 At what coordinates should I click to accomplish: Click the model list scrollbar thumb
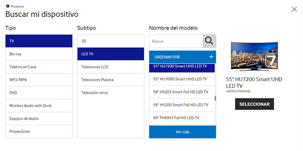pos(215,98)
